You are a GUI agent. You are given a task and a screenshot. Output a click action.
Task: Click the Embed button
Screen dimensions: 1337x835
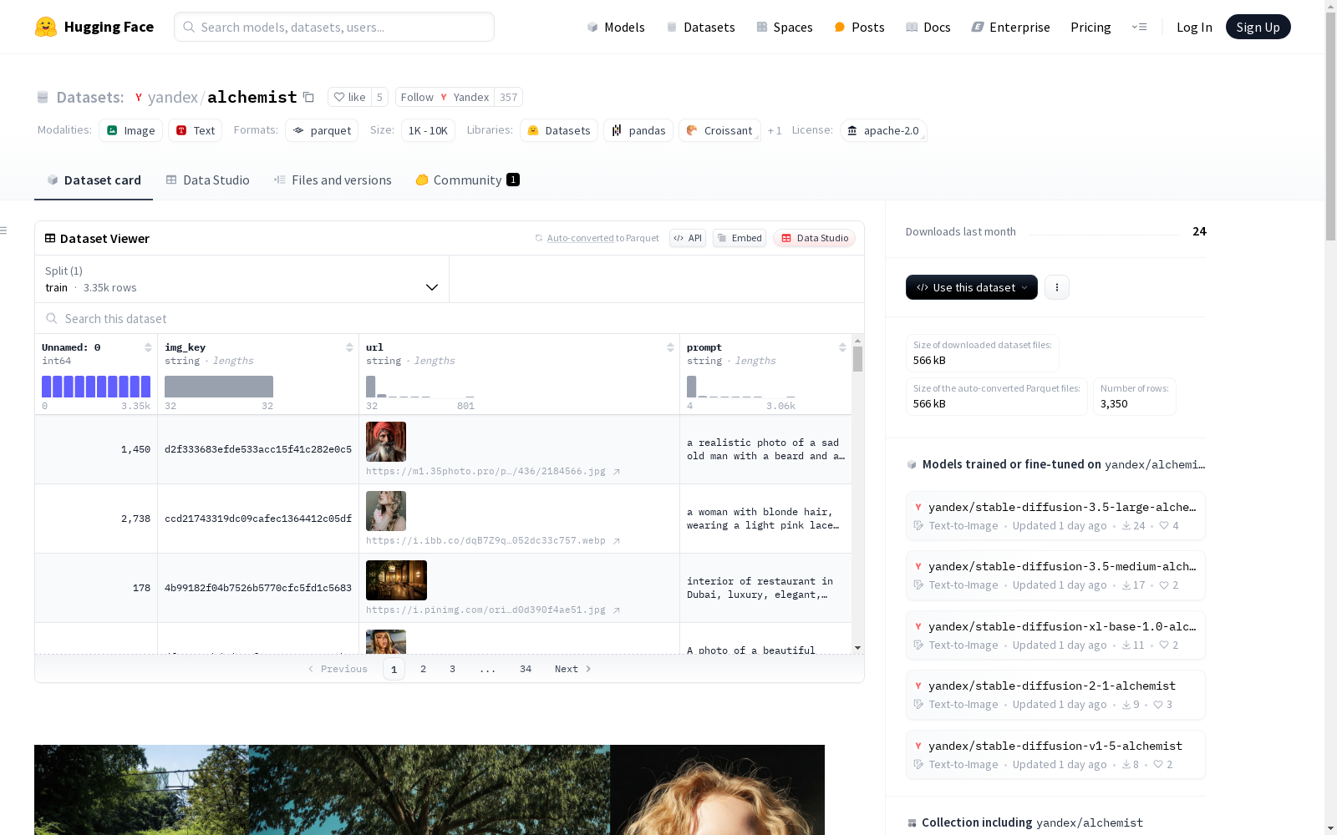point(740,238)
